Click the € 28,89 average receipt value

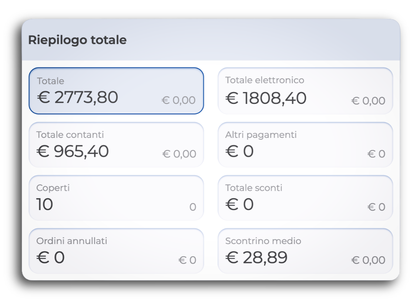pos(256,258)
